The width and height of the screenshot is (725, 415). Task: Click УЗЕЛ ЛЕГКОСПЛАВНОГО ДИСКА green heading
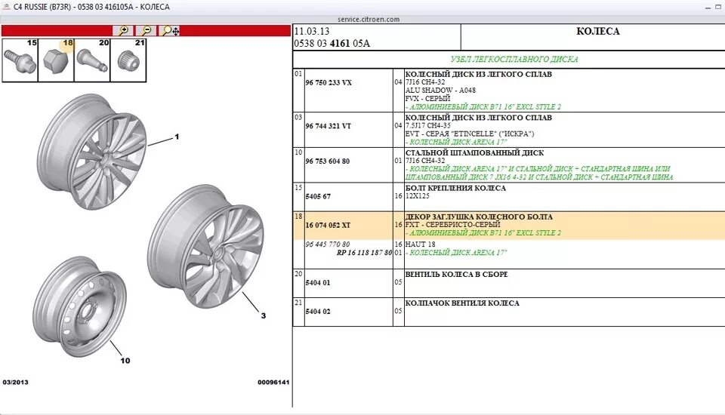coord(514,59)
